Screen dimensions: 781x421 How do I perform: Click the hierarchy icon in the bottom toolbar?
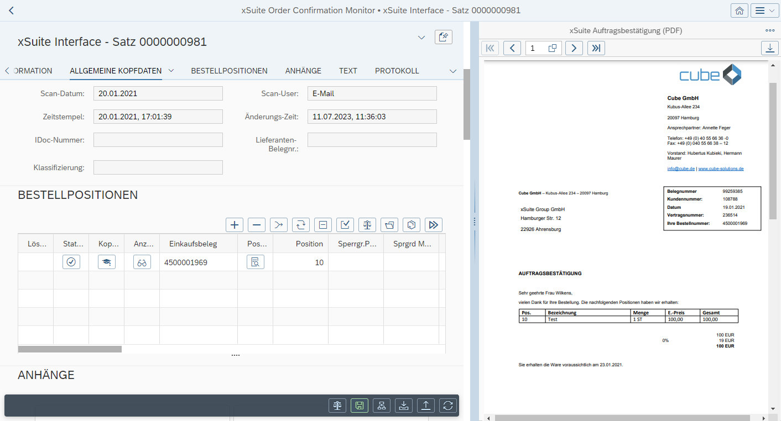pos(381,406)
